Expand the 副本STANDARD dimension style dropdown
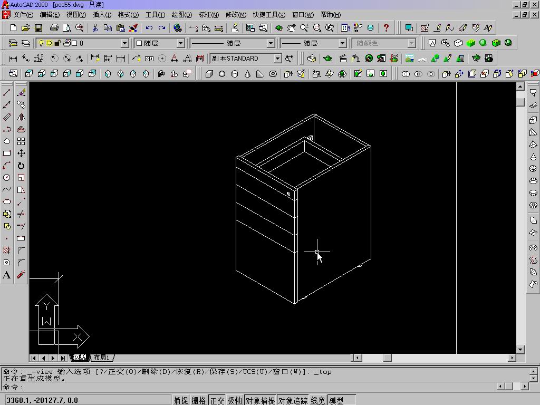 pos(277,59)
